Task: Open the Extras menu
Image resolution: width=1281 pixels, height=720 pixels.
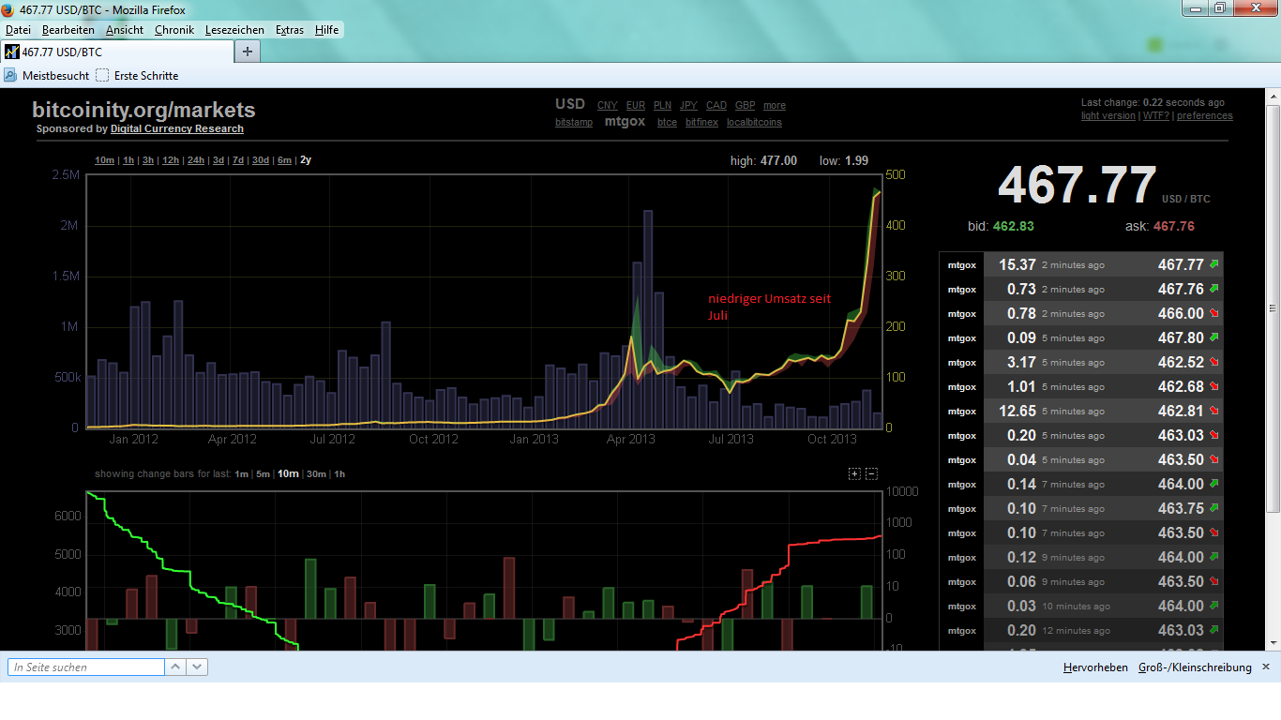Action: coord(289,29)
